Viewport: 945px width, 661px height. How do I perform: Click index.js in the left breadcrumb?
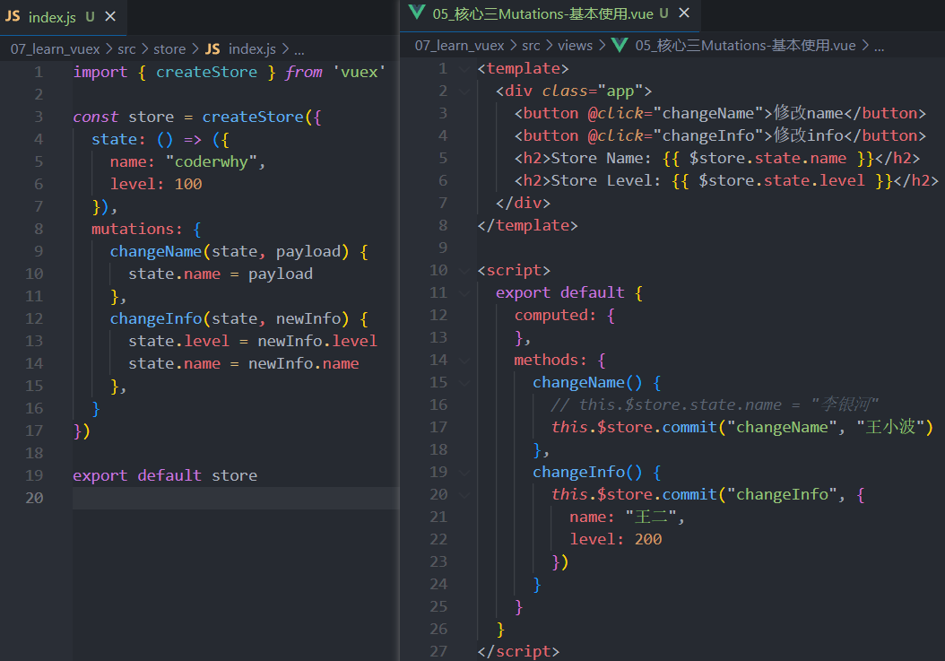click(252, 48)
